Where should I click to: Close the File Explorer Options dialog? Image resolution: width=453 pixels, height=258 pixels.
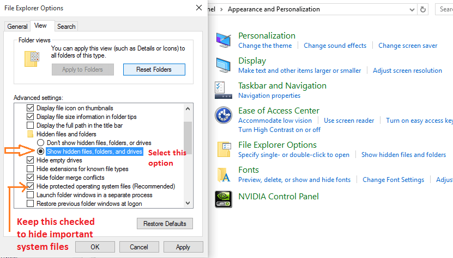coord(199,8)
